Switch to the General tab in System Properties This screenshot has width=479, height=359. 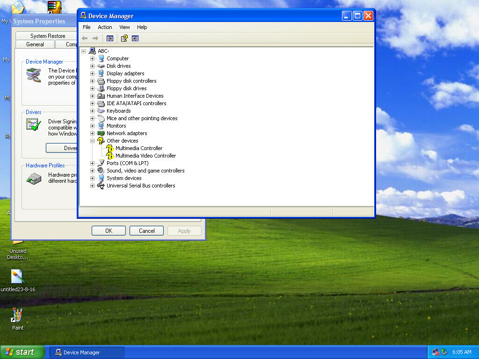click(x=35, y=44)
